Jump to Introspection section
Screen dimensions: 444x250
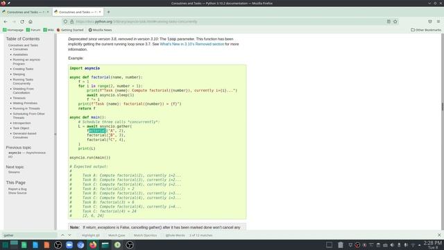coord(22,123)
